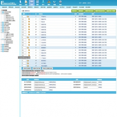Image resolution: width=117 pixels, height=117 pixels.
Task: Toggle the select-all checkbox in the table header
Action: tap(30, 14)
